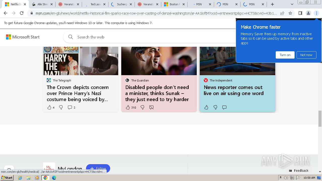322x181 pixels.
Task: Open the Harry Nazi costume thumbnail
Action: [80, 61]
